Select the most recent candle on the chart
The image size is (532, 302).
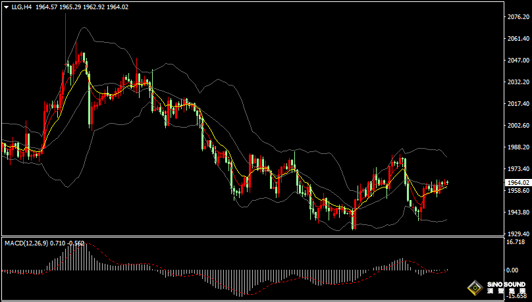[x=448, y=182]
